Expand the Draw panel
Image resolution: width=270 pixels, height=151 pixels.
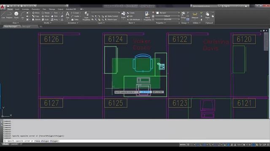[x=16, y=23]
